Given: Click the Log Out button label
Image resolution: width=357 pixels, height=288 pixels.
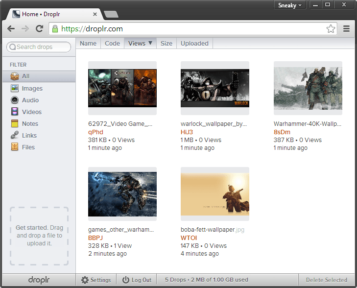Looking at the screenshot, I should point(142,280).
